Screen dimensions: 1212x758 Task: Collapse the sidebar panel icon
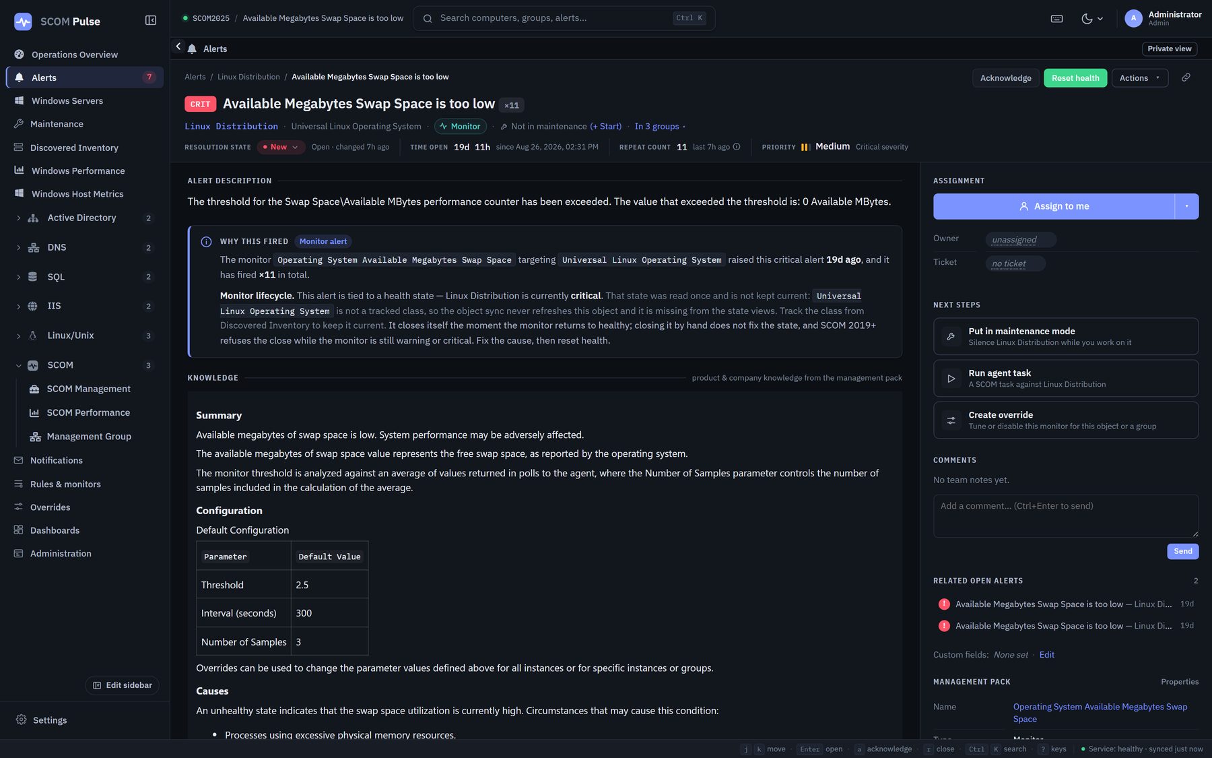(151, 21)
